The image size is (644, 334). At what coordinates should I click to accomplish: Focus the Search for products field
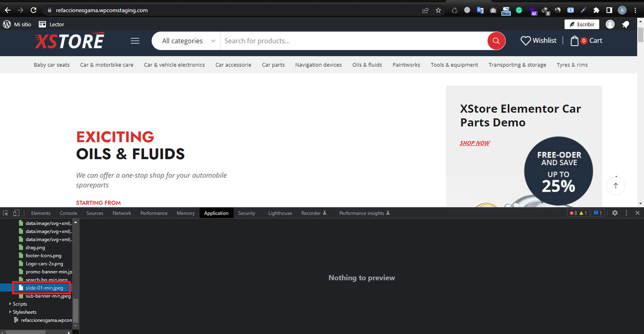353,41
